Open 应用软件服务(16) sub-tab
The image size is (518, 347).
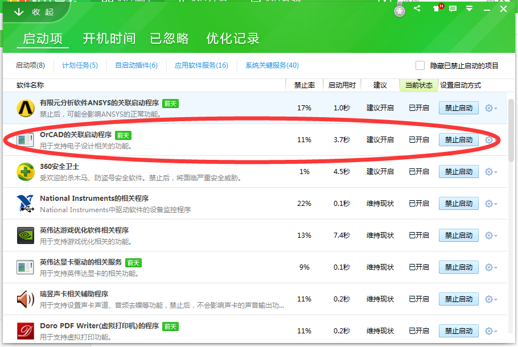[x=201, y=65]
